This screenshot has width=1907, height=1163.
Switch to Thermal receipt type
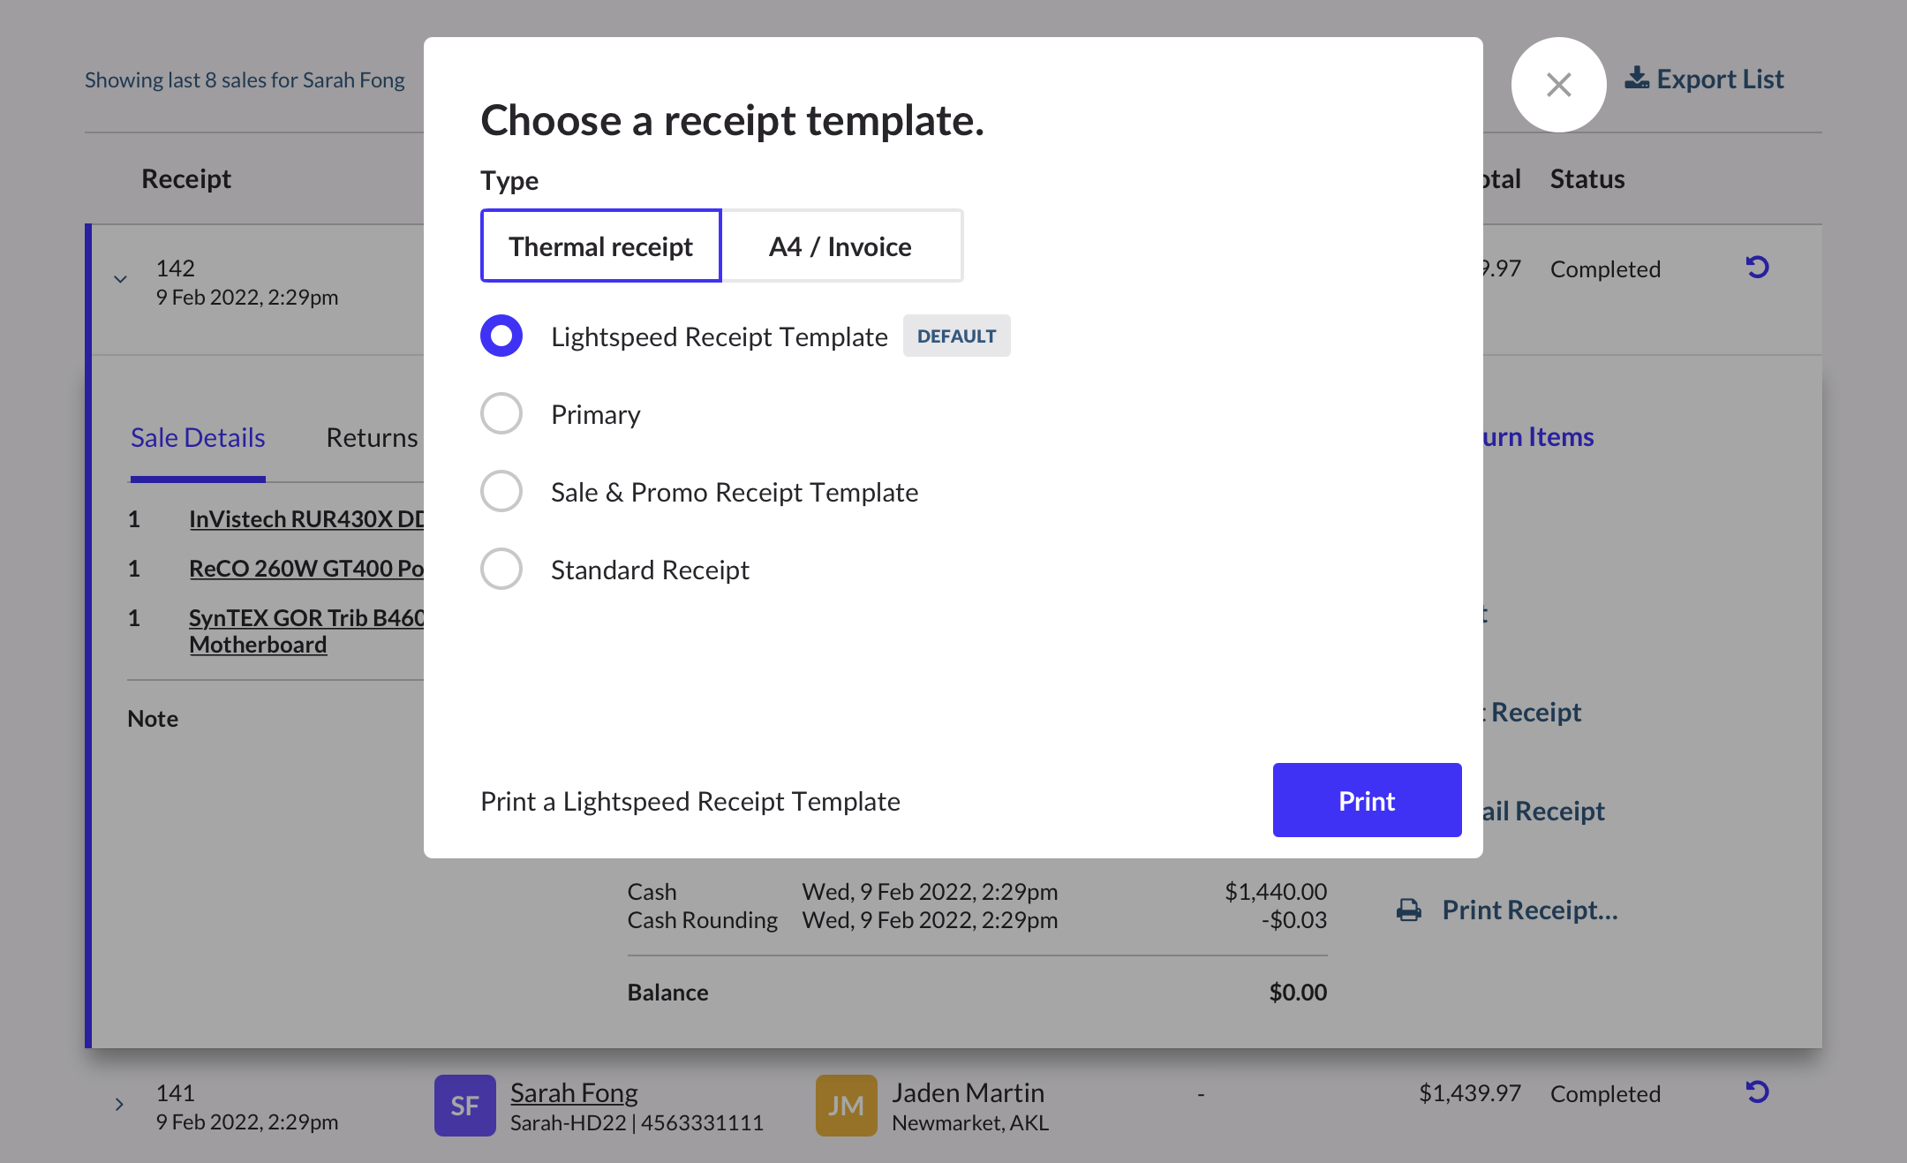(x=600, y=246)
